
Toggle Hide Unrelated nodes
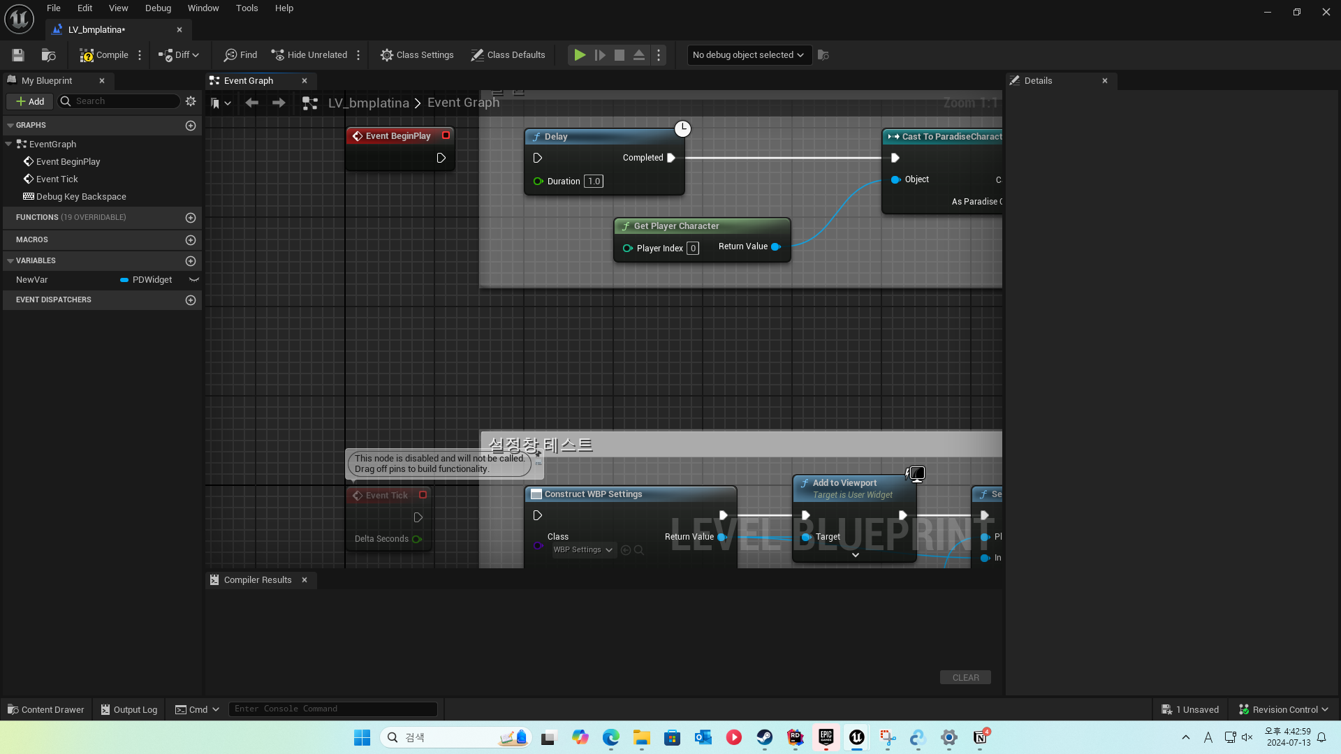(309, 55)
